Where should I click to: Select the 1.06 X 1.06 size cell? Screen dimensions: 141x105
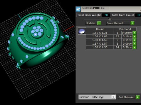(100, 36)
